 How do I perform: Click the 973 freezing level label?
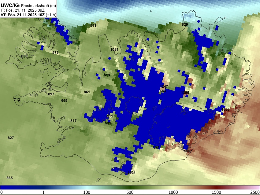coord(55,53)
